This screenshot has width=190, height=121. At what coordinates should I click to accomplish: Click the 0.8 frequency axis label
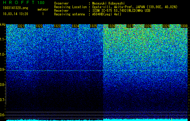pos(2,85)
